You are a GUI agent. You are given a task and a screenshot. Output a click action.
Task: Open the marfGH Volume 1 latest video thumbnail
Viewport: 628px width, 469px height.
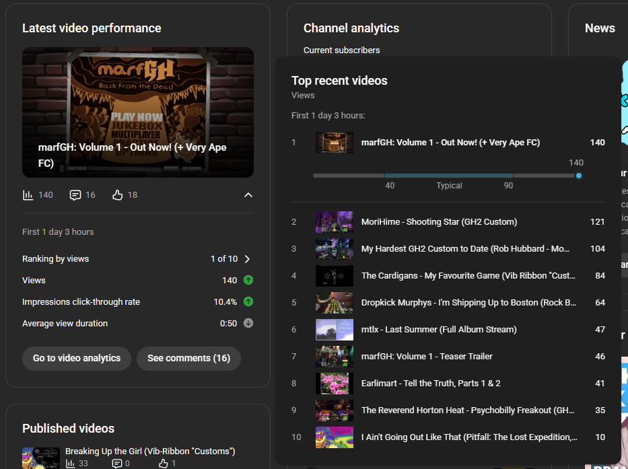[138, 112]
